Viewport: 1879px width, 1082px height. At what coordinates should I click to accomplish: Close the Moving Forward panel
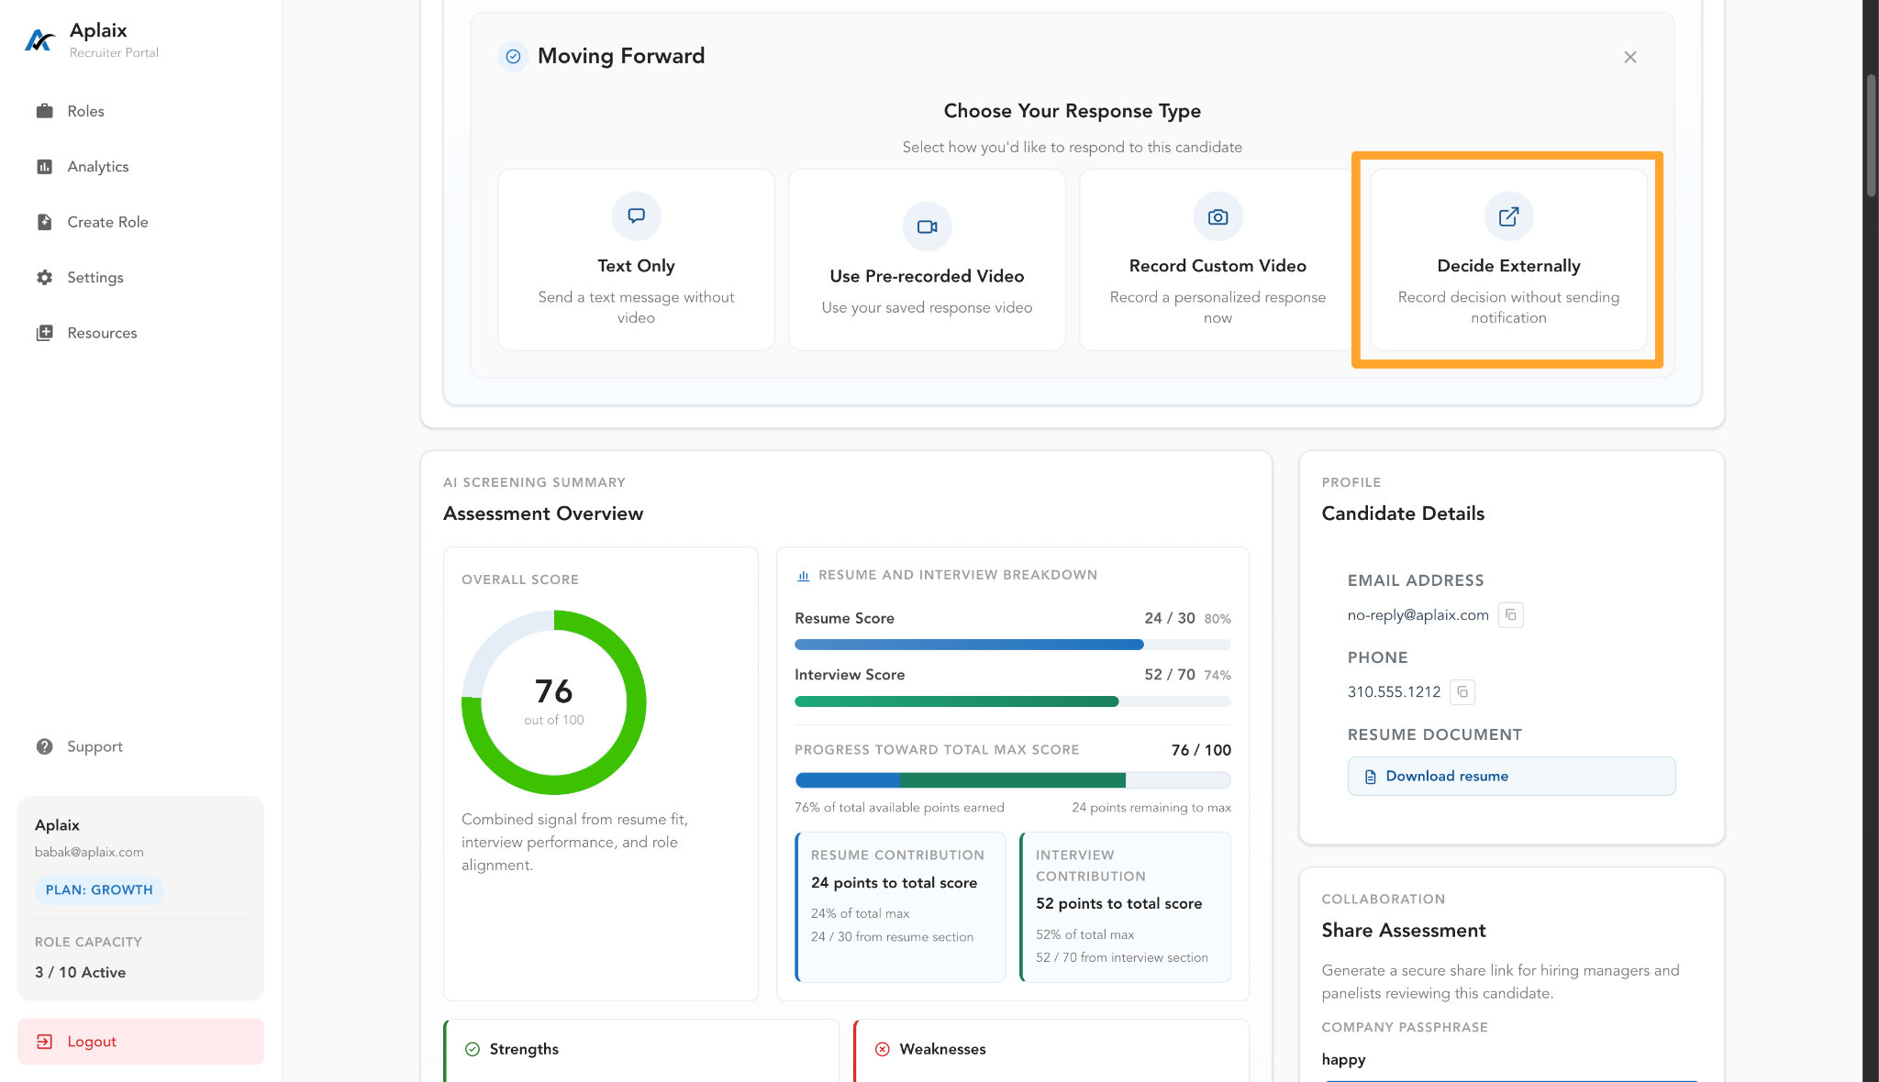coord(1630,57)
